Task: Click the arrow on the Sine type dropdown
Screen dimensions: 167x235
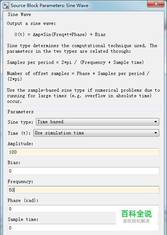Action: 156,122
